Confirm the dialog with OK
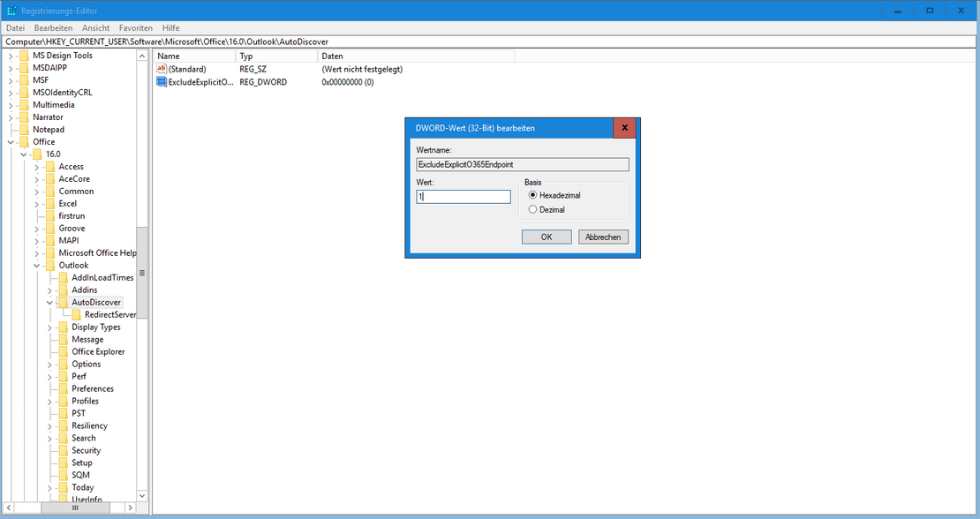This screenshot has width=980, height=519. 546,237
